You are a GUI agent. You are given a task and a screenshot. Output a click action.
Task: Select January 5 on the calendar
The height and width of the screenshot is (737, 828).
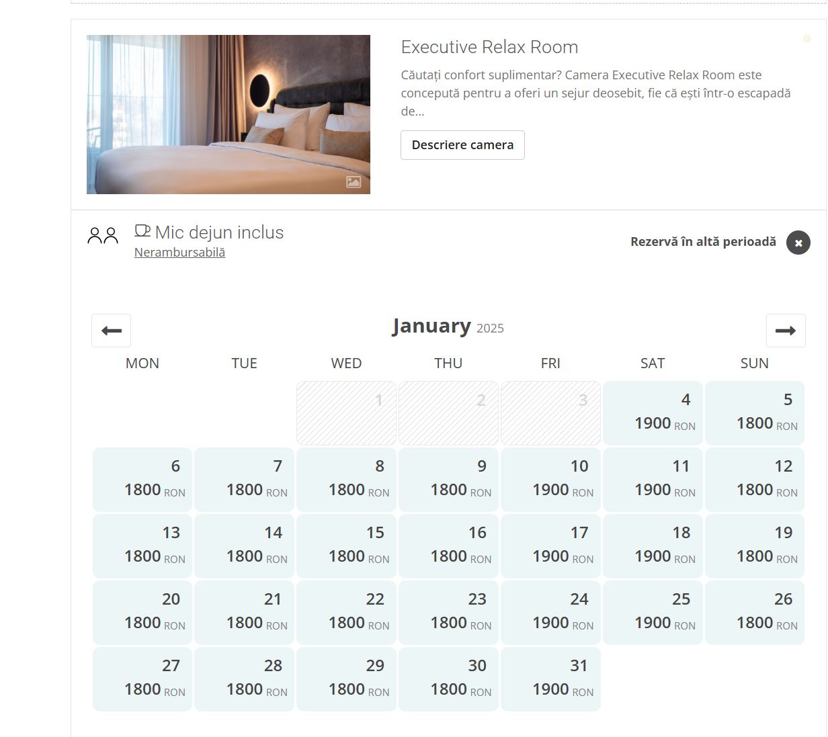755,413
